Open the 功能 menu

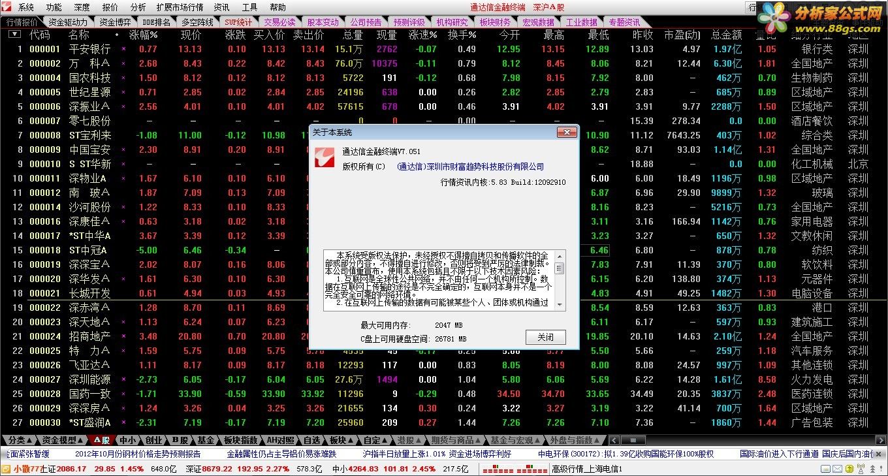(x=54, y=7)
